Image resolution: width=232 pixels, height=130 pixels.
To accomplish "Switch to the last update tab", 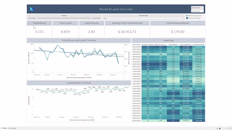I will pos(12,128).
